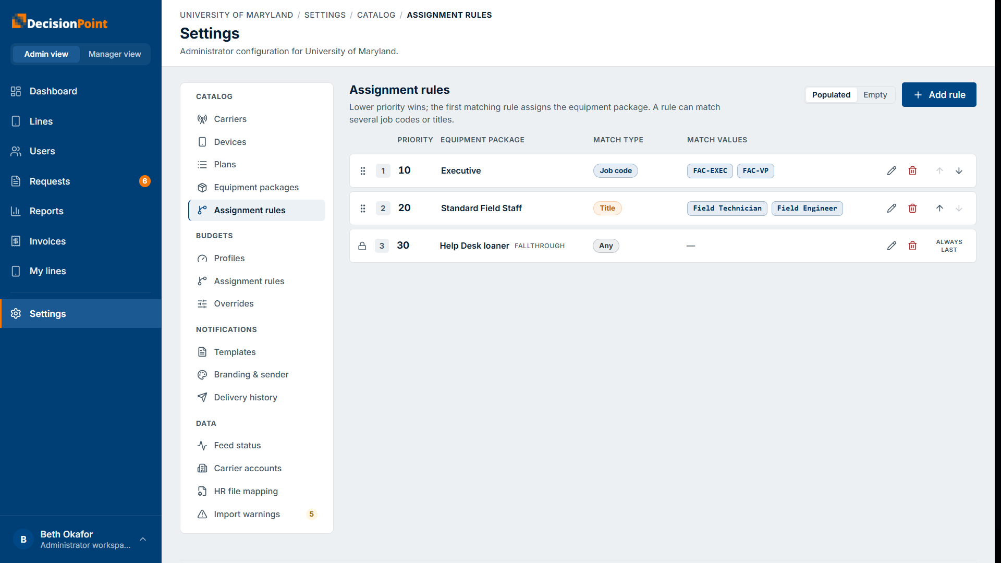Open Overrides under Budgets

(x=257, y=304)
